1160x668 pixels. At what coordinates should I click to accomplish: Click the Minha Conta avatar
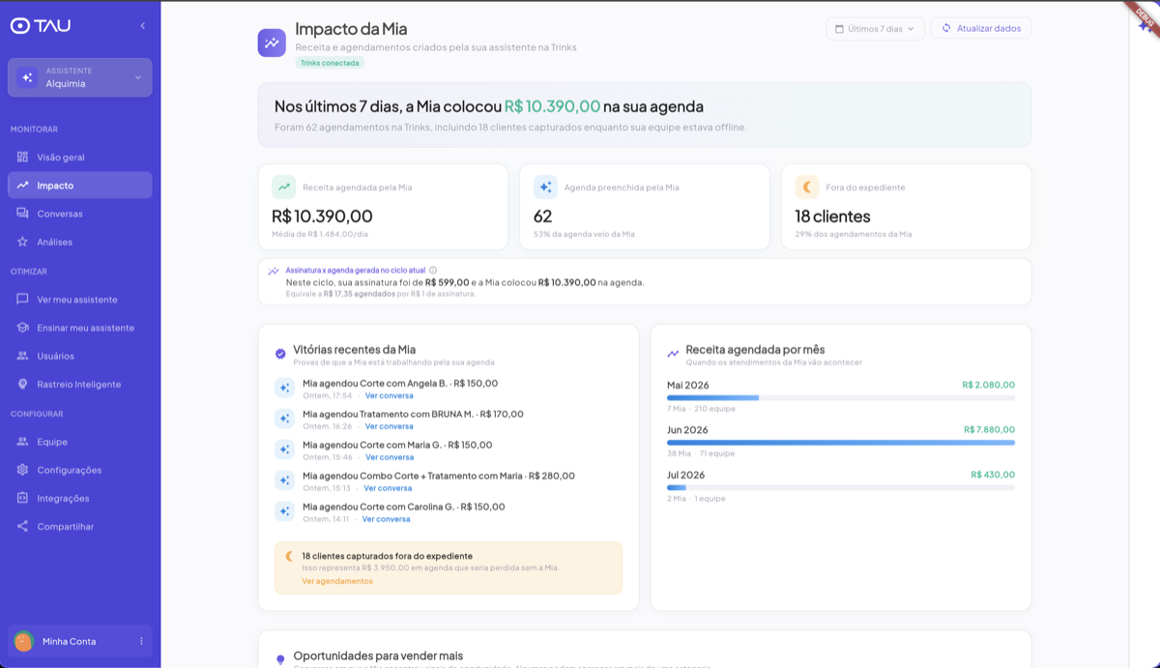coord(24,641)
